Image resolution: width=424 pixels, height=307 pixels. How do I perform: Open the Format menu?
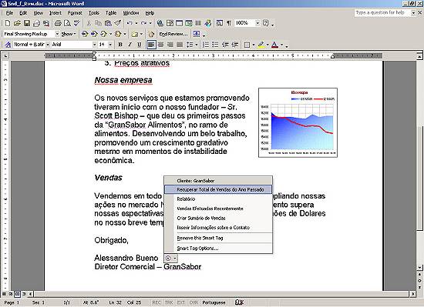click(x=75, y=13)
